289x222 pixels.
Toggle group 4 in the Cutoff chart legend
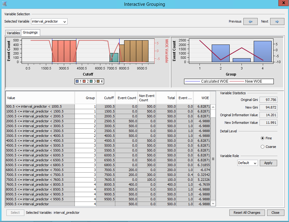[98, 81]
